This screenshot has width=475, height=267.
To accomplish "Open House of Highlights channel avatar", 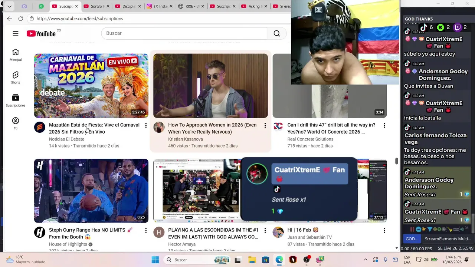I will click(x=40, y=233).
